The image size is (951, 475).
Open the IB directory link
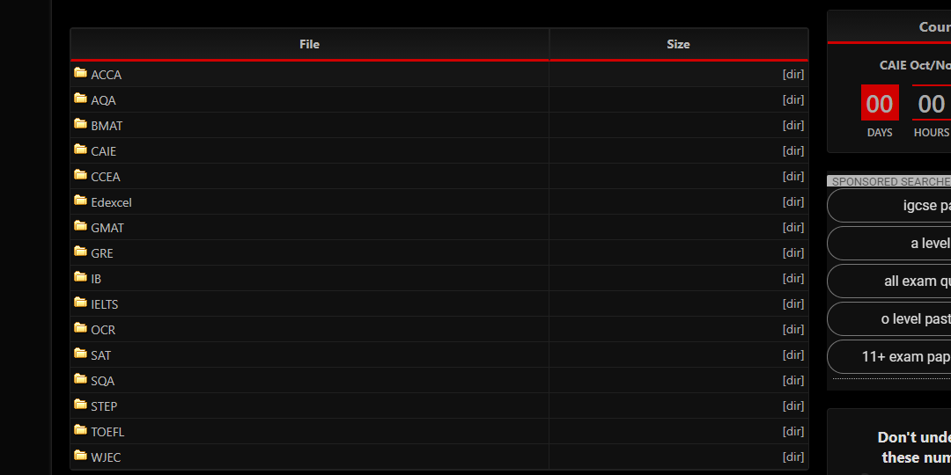96,279
